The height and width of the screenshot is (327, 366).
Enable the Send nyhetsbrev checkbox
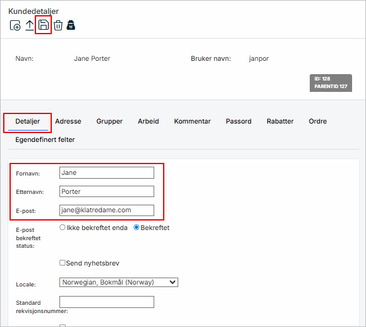click(63, 262)
